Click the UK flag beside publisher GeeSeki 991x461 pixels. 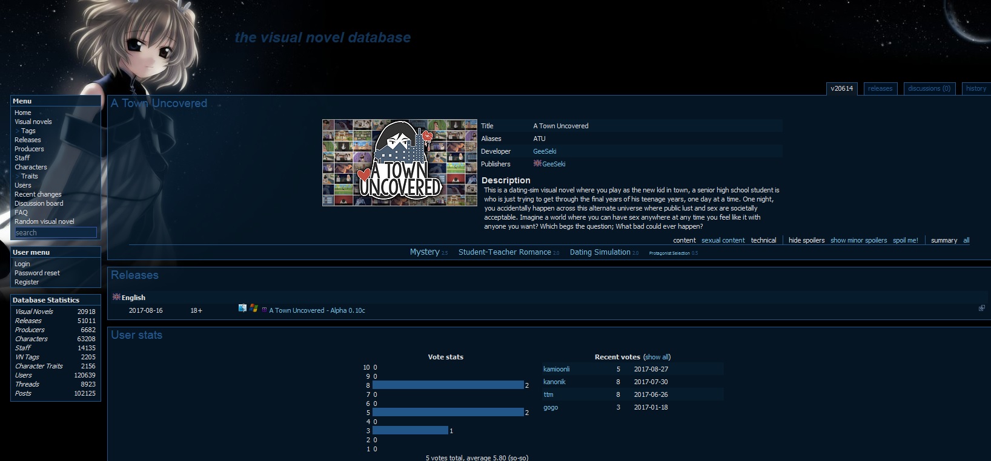(x=537, y=163)
